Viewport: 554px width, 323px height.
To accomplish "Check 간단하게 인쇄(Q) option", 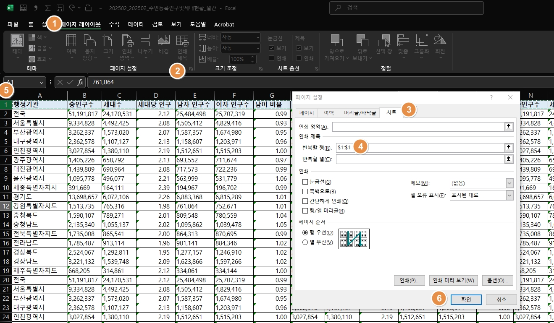I will click(305, 201).
